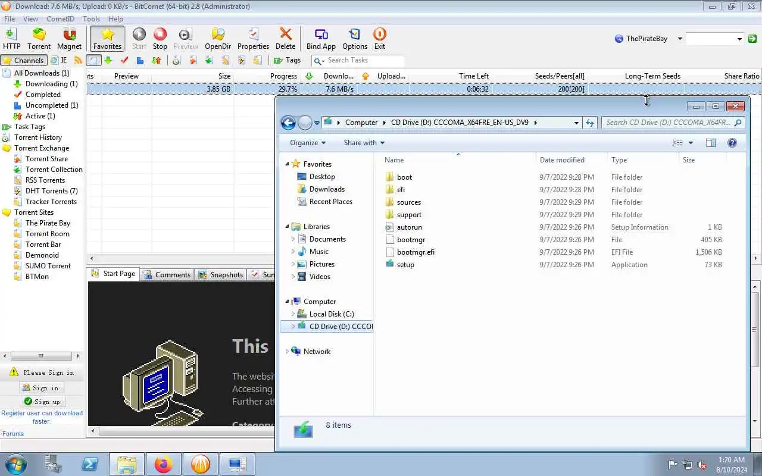This screenshot has height=476, width=762.
Task: Open Firefox from the taskbar
Action: (163, 464)
